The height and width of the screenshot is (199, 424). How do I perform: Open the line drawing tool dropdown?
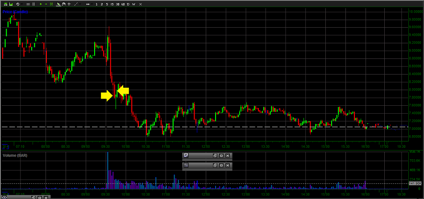[80, 4]
